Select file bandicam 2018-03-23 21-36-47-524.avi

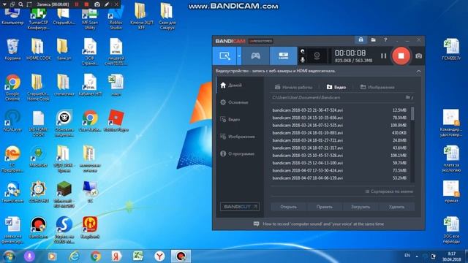tap(339, 110)
